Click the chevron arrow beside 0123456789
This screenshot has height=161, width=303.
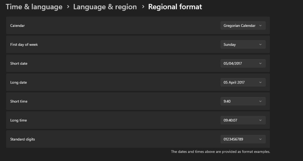pyautogui.click(x=260, y=139)
